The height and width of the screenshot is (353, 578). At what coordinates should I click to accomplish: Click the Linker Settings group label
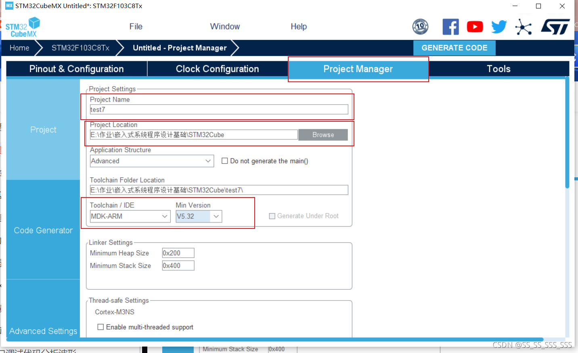pos(111,243)
